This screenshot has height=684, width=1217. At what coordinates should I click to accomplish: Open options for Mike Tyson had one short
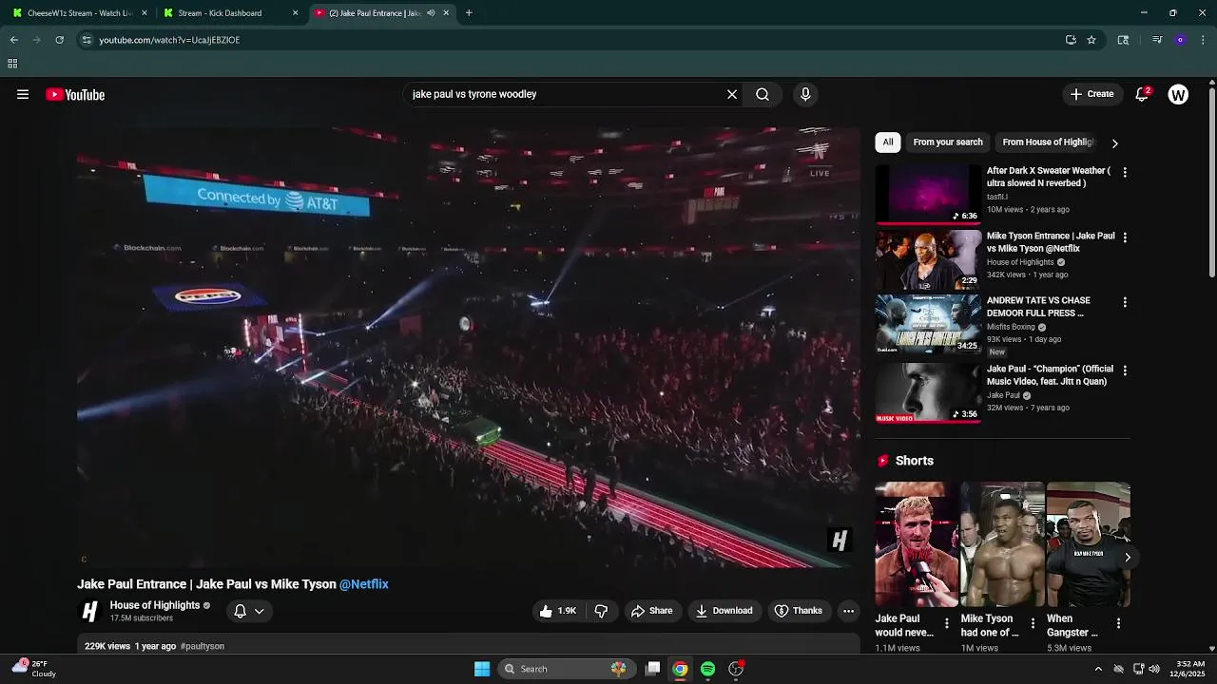(1033, 624)
